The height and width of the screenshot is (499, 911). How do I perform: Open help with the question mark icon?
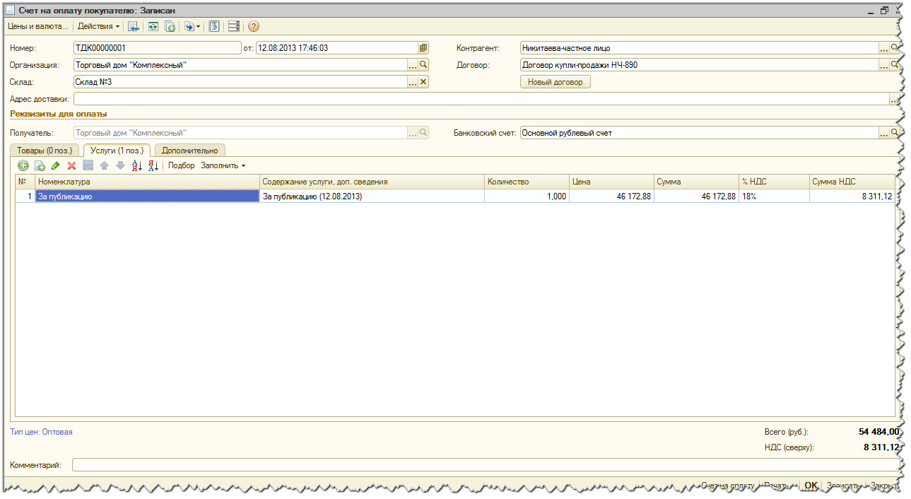click(254, 26)
